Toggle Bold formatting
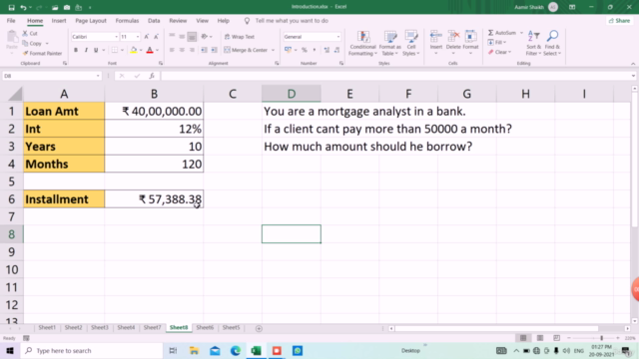This screenshot has height=359, width=639. [x=76, y=50]
